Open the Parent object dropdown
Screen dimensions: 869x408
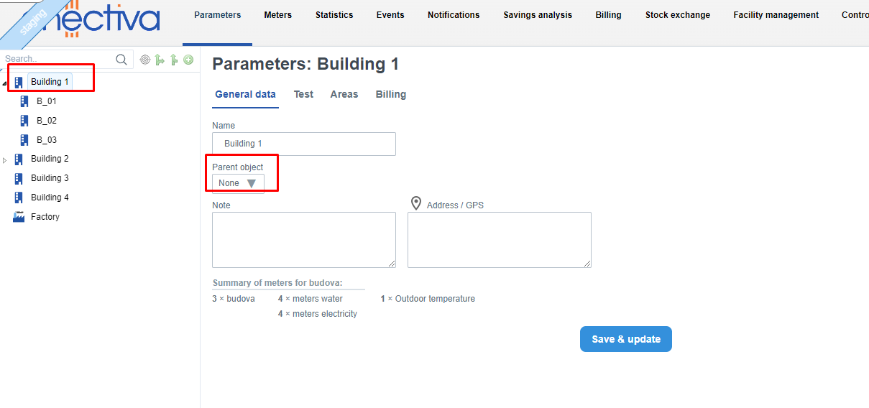[238, 183]
